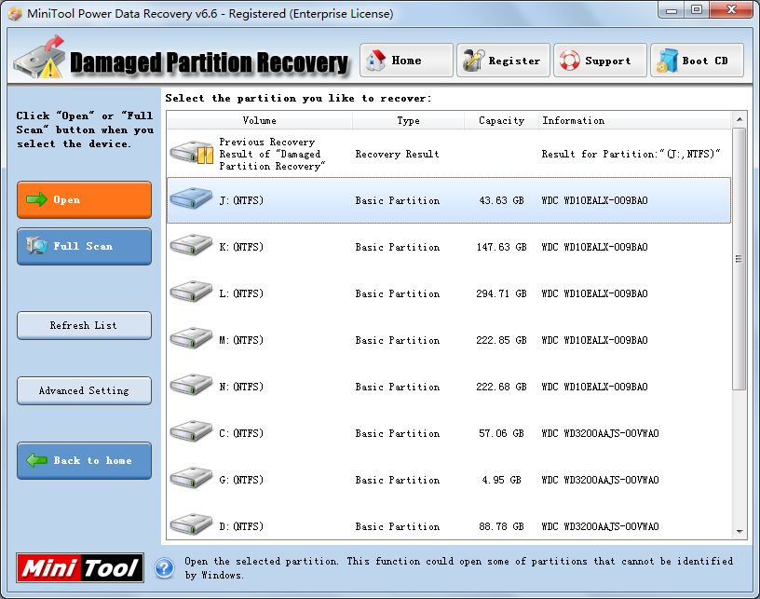This screenshot has height=599, width=760.
Task: Select the G: partition drive icon
Action: point(191,477)
